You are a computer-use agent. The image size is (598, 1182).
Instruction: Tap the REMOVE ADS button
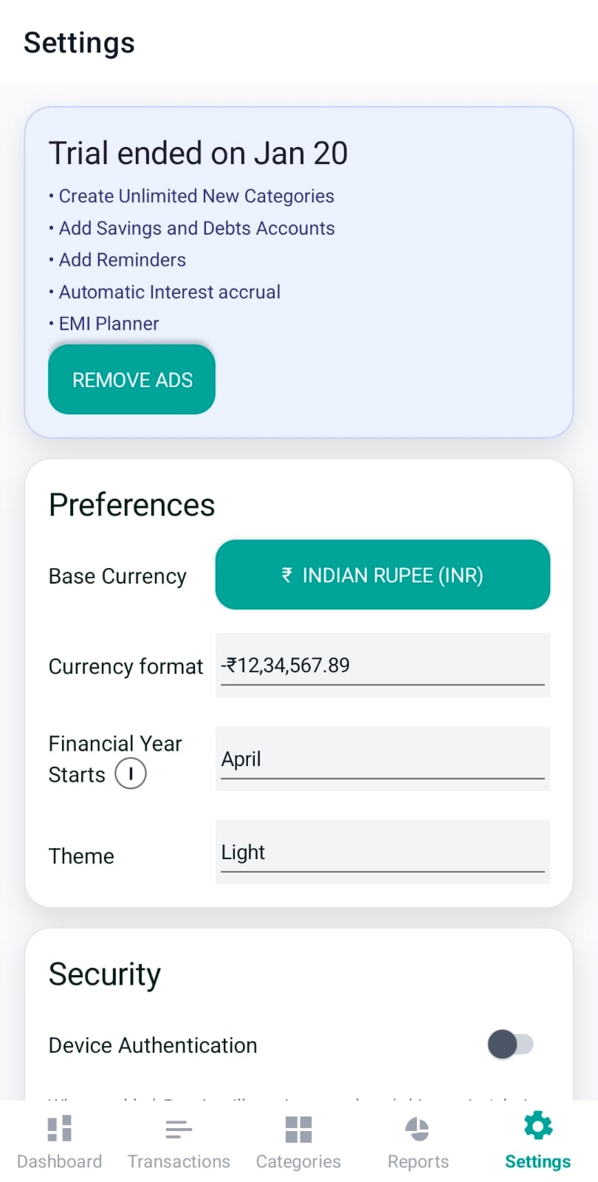[x=131, y=379]
